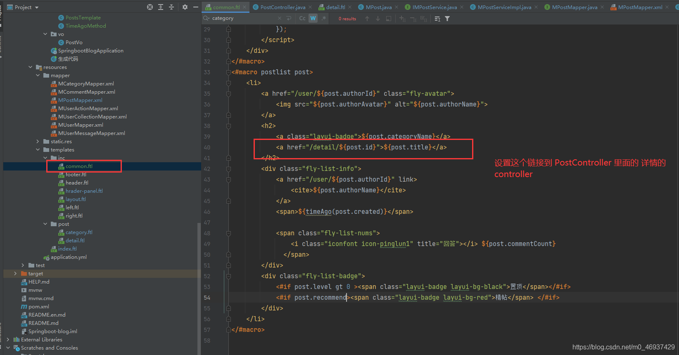679x355 pixels.
Task: Click the search filter funnel icon
Action: click(x=447, y=19)
